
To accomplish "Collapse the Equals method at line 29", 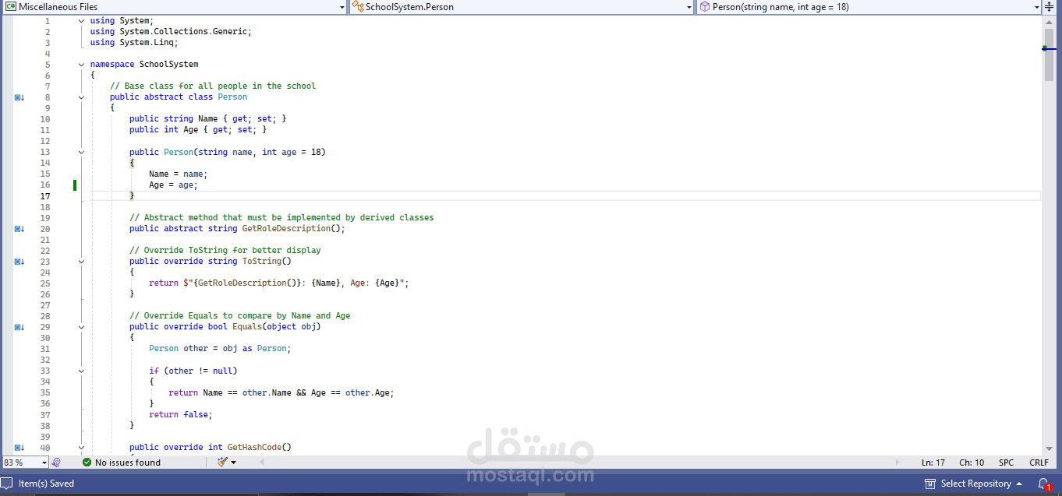I will (82, 327).
